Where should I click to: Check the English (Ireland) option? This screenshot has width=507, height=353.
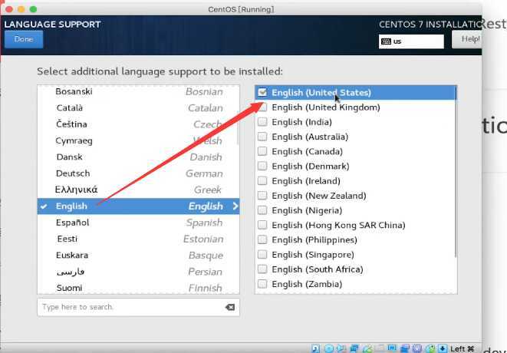pyautogui.click(x=262, y=180)
